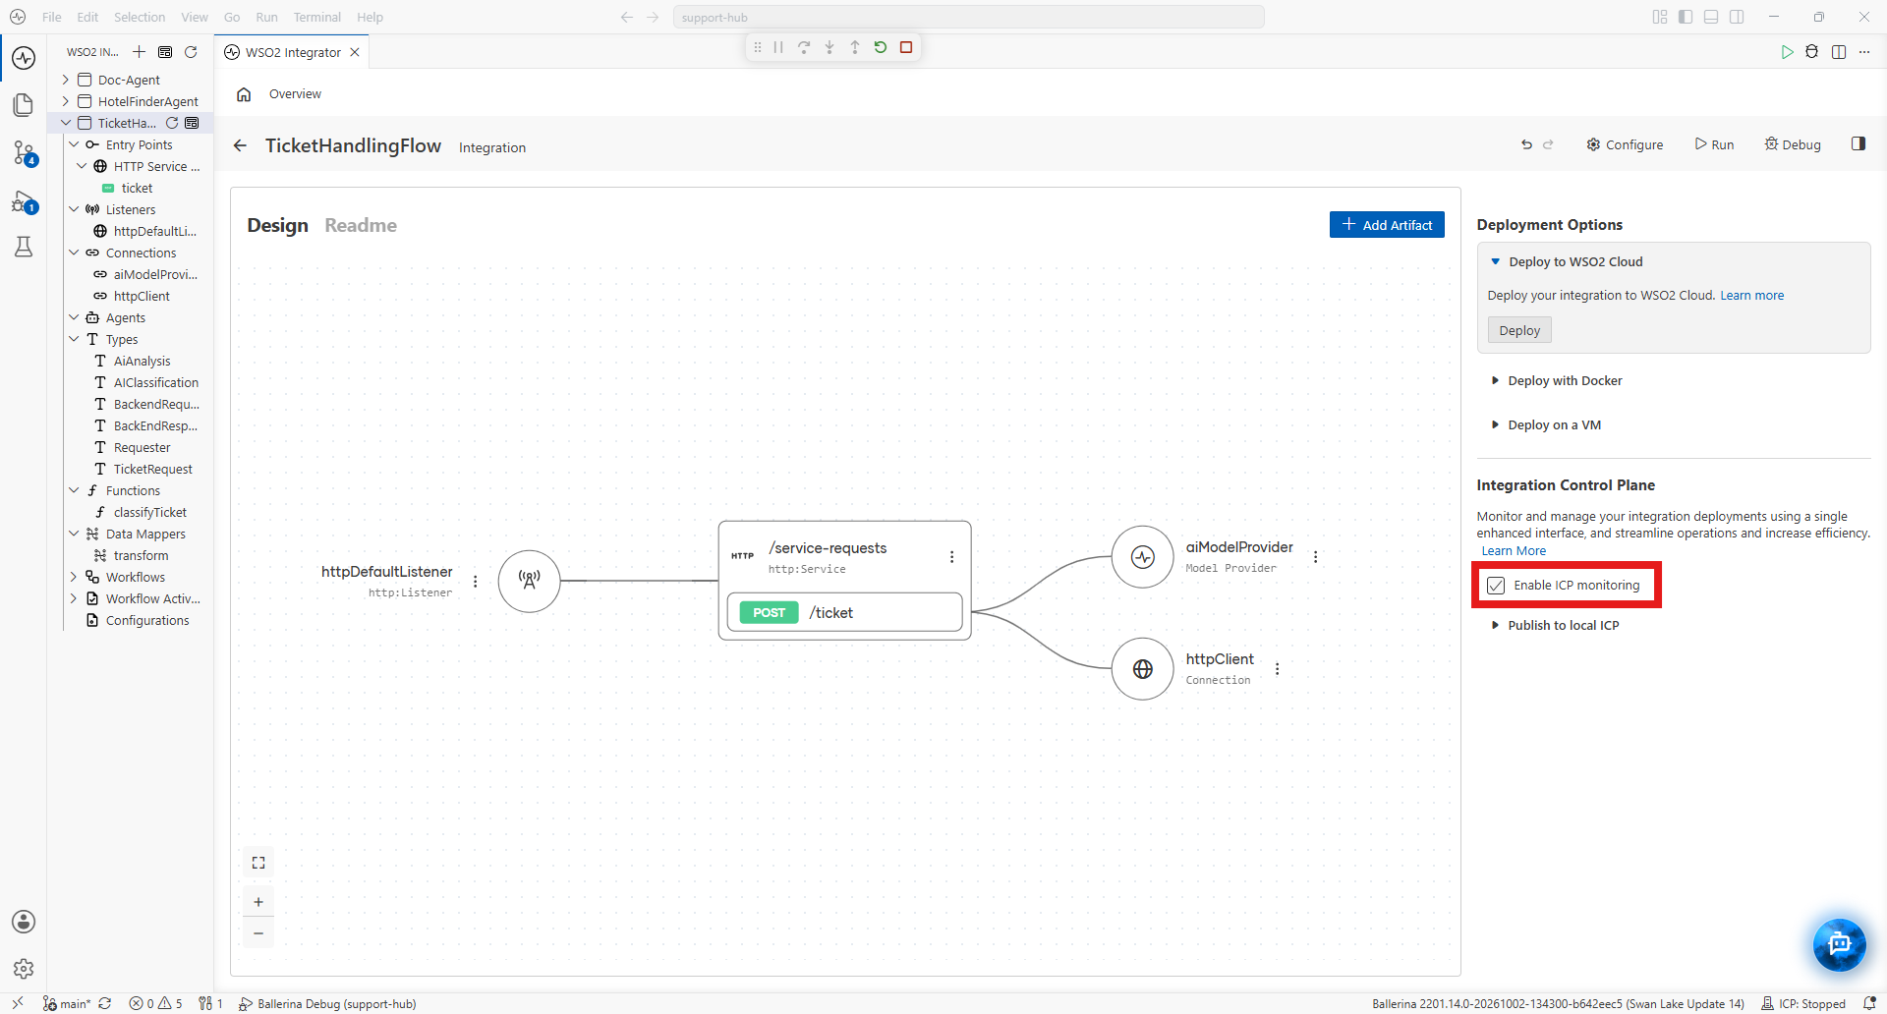Click the Add Artifact button

[1387, 225]
